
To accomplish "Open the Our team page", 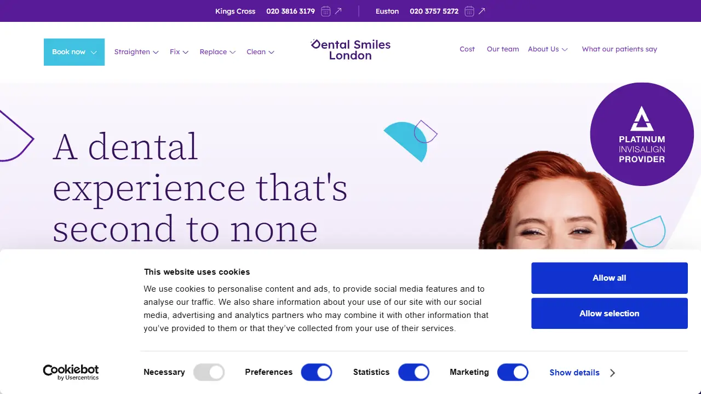I will 503,49.
